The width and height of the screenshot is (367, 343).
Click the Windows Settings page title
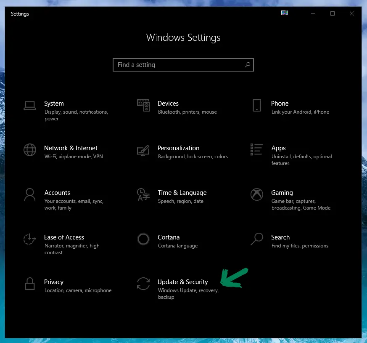(183, 37)
